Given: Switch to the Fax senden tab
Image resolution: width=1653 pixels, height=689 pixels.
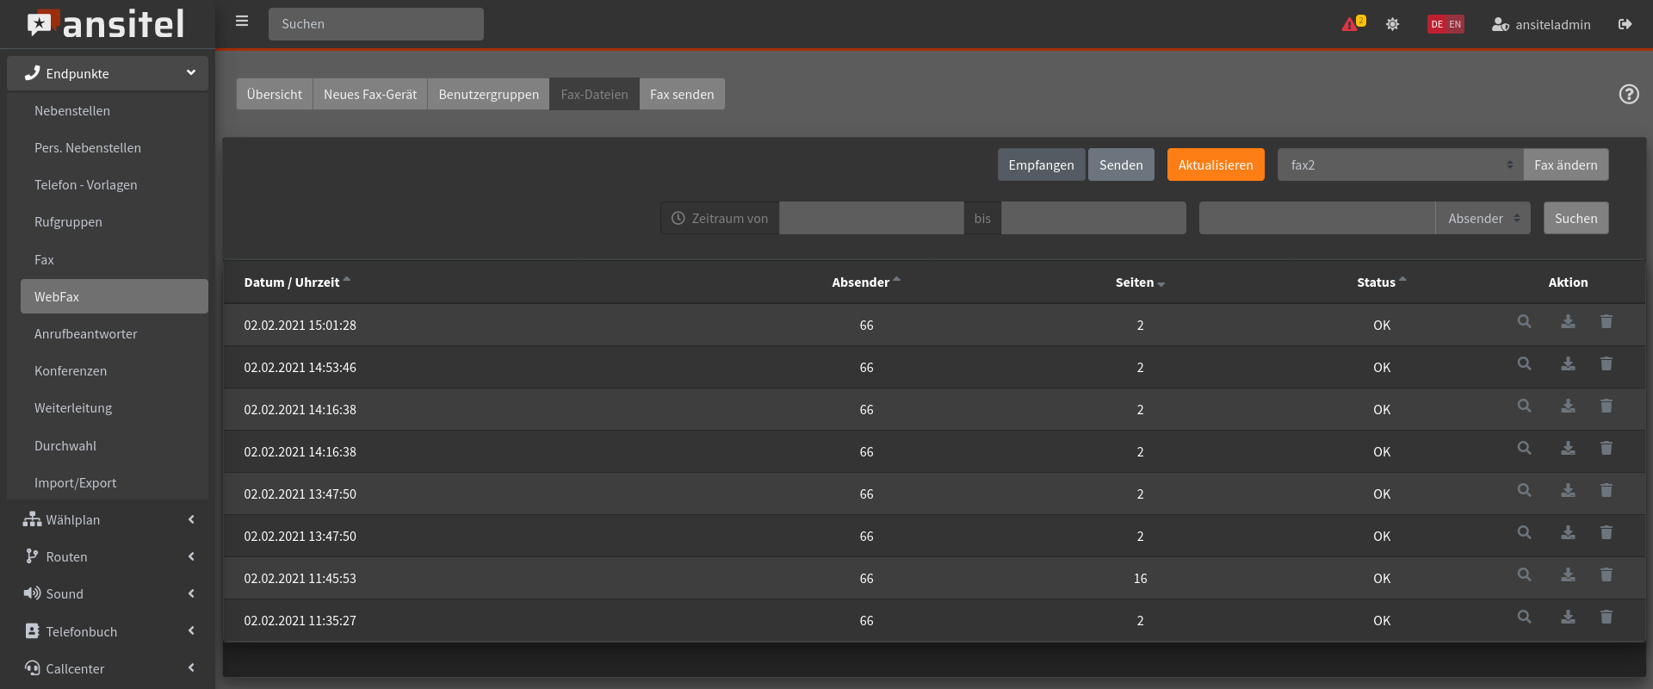Looking at the screenshot, I should 681,95.
